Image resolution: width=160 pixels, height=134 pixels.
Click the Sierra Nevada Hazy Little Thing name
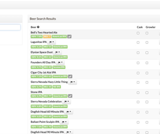click(x=49, y=82)
